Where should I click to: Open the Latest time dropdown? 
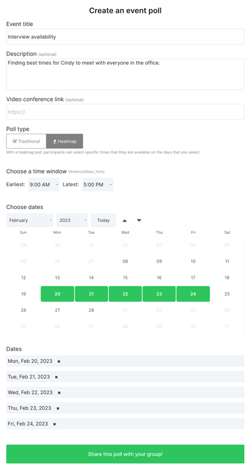point(97,185)
